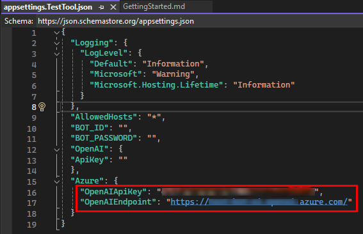
Task: Click the Schema label
Action: coord(19,21)
